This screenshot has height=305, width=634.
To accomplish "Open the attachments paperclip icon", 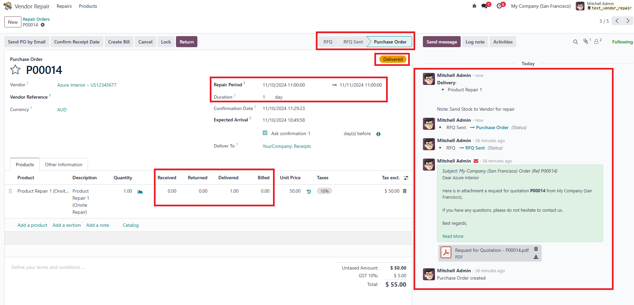I will [x=585, y=41].
